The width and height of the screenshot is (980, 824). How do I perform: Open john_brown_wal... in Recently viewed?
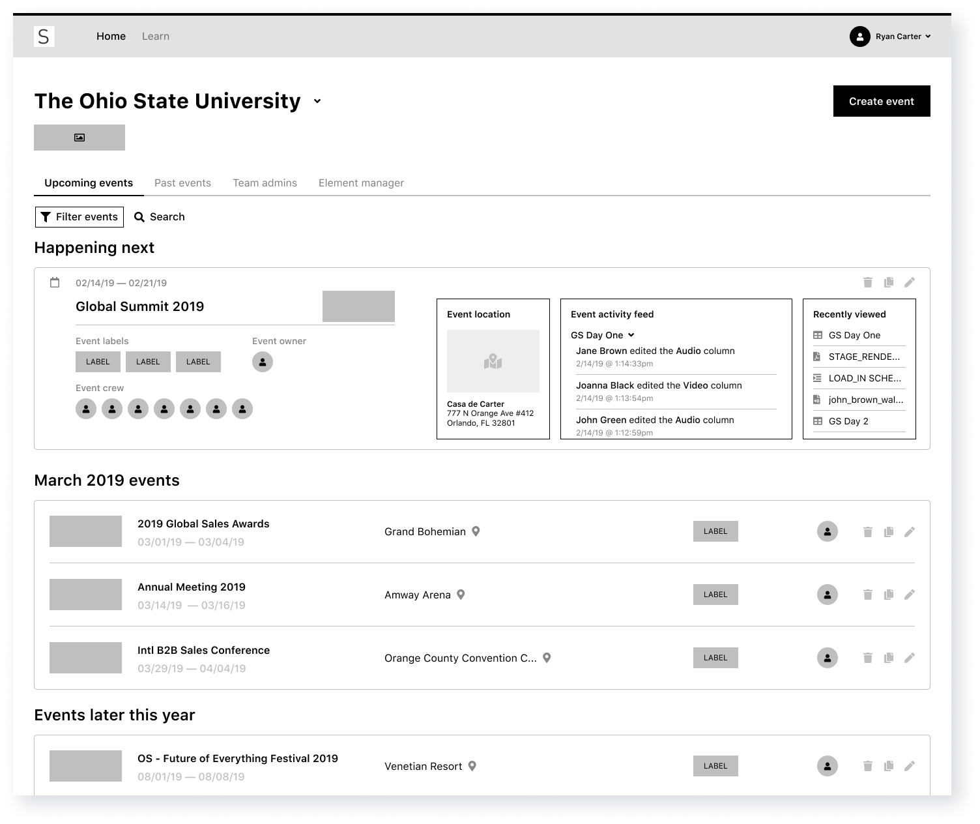pyautogui.click(x=859, y=400)
